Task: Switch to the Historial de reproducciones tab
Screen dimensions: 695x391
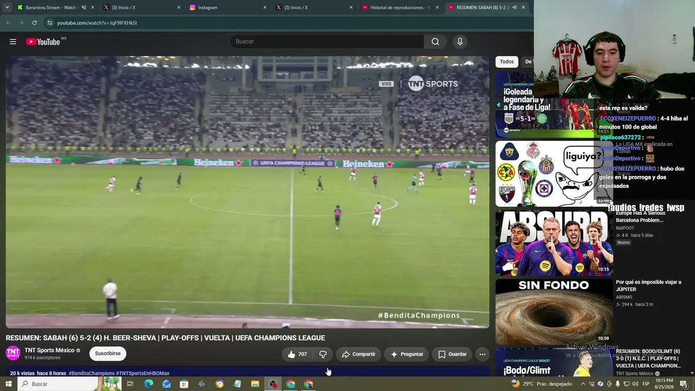Action: [400, 8]
